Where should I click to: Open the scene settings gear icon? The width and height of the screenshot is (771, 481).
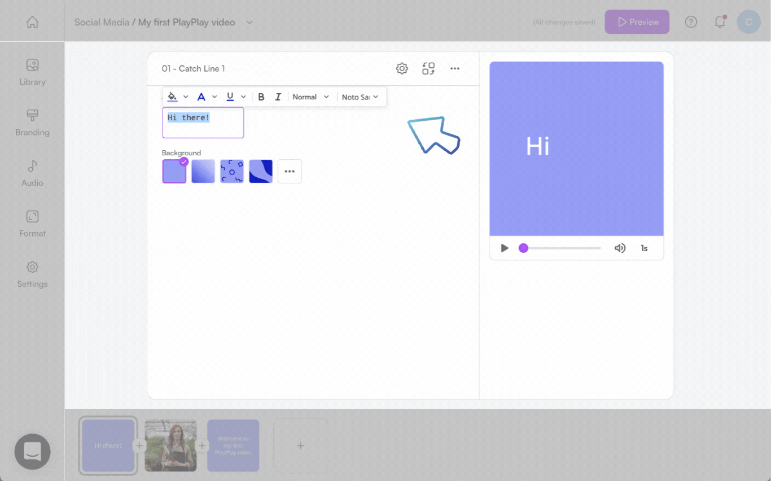[x=402, y=69]
